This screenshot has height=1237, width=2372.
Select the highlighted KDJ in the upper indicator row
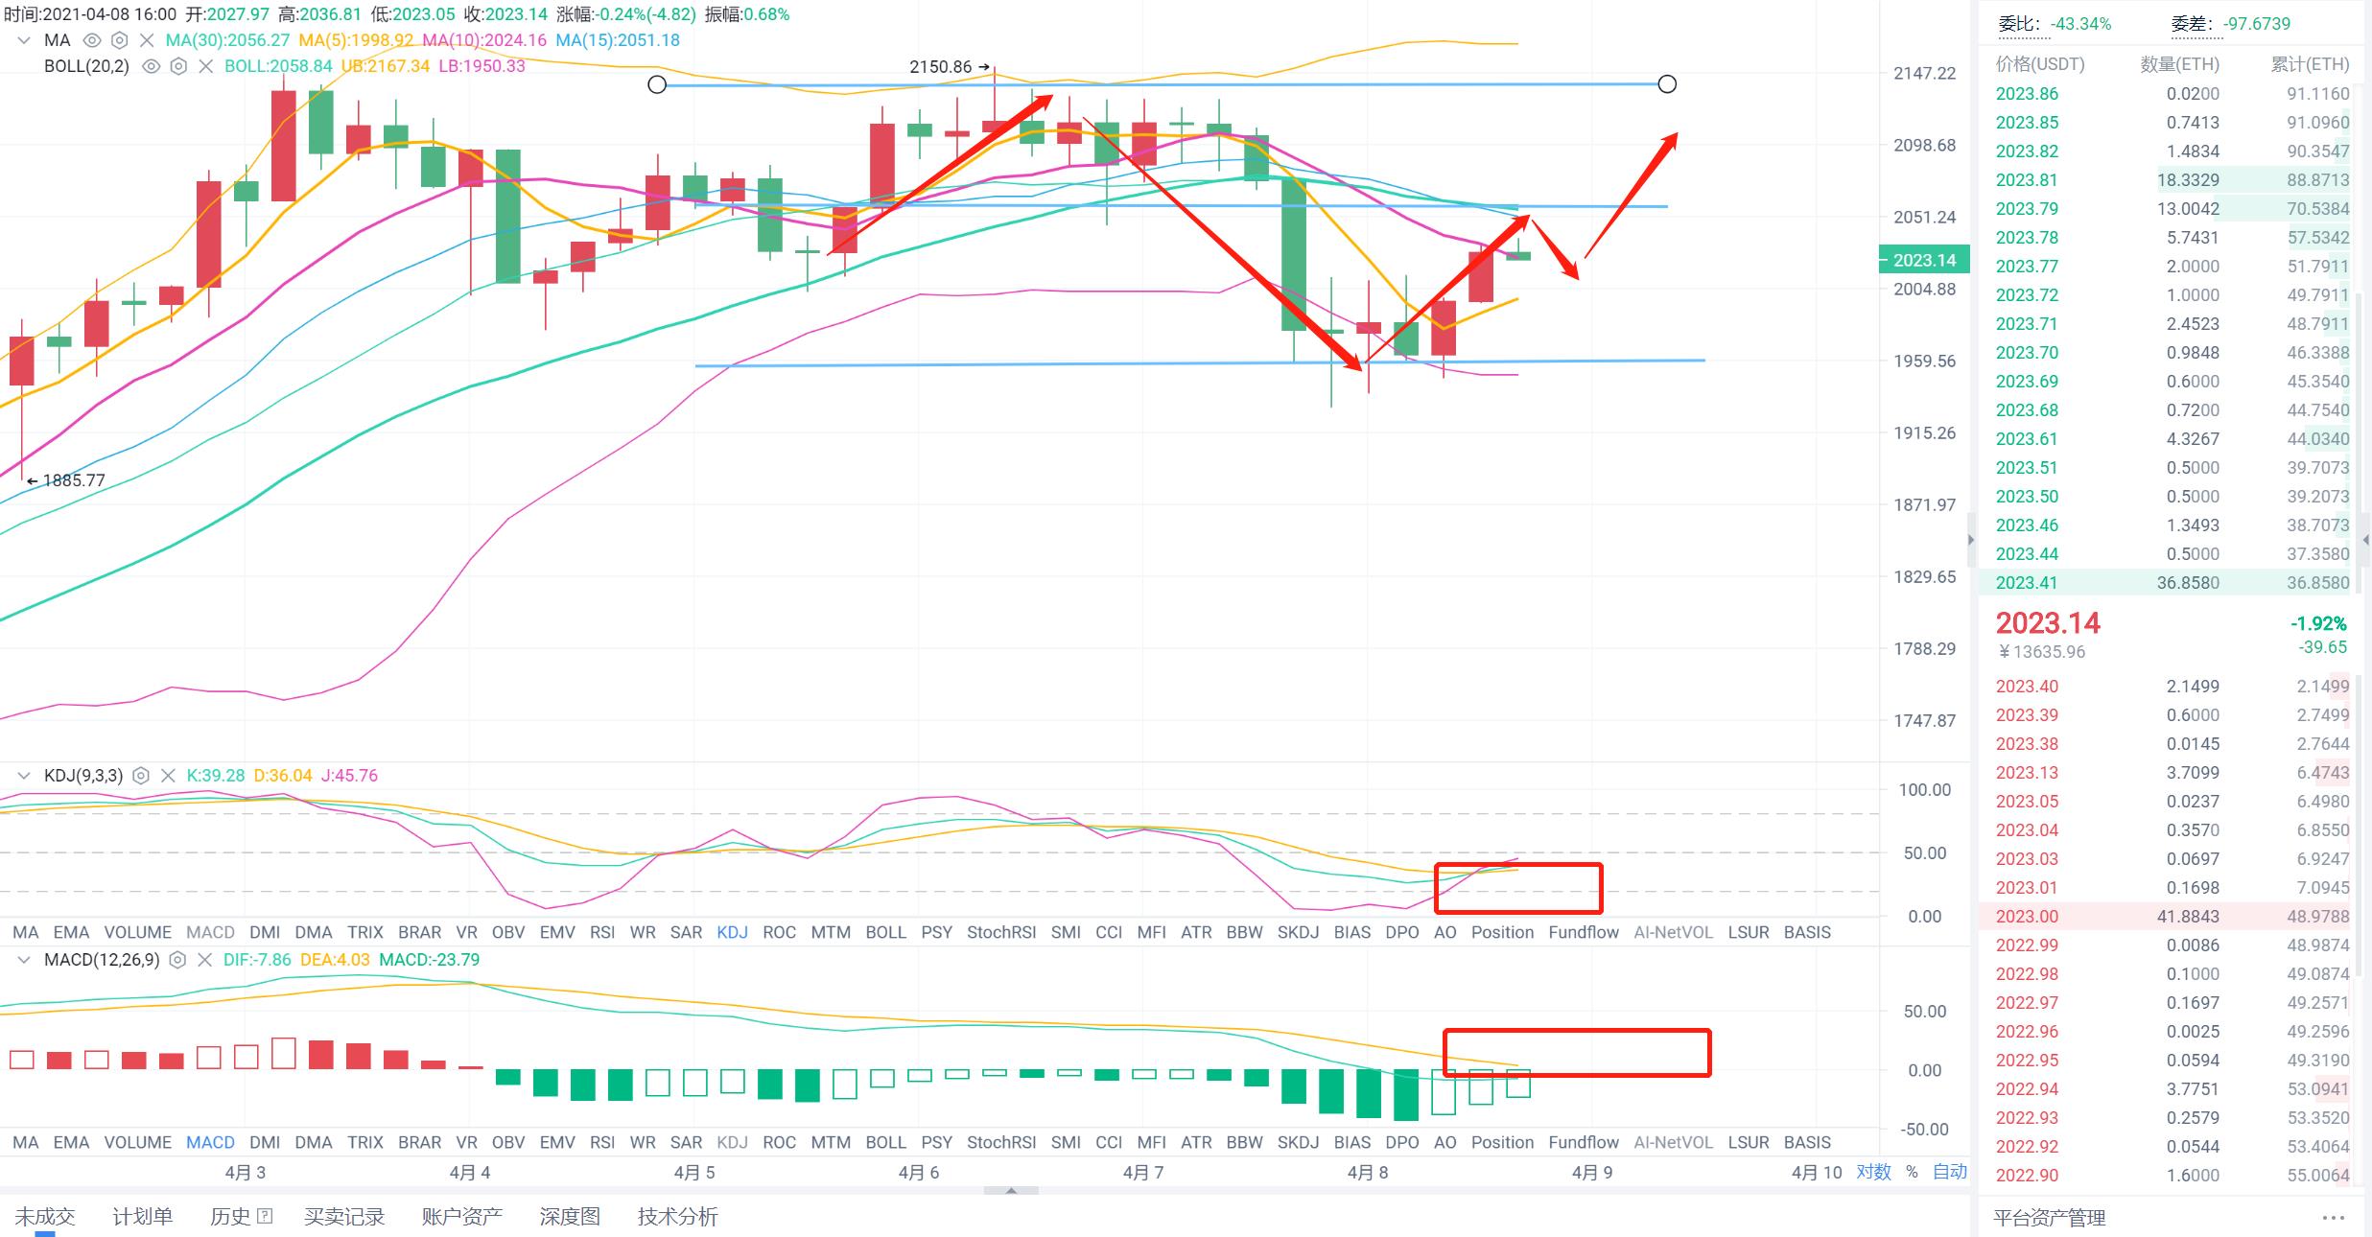point(733,932)
